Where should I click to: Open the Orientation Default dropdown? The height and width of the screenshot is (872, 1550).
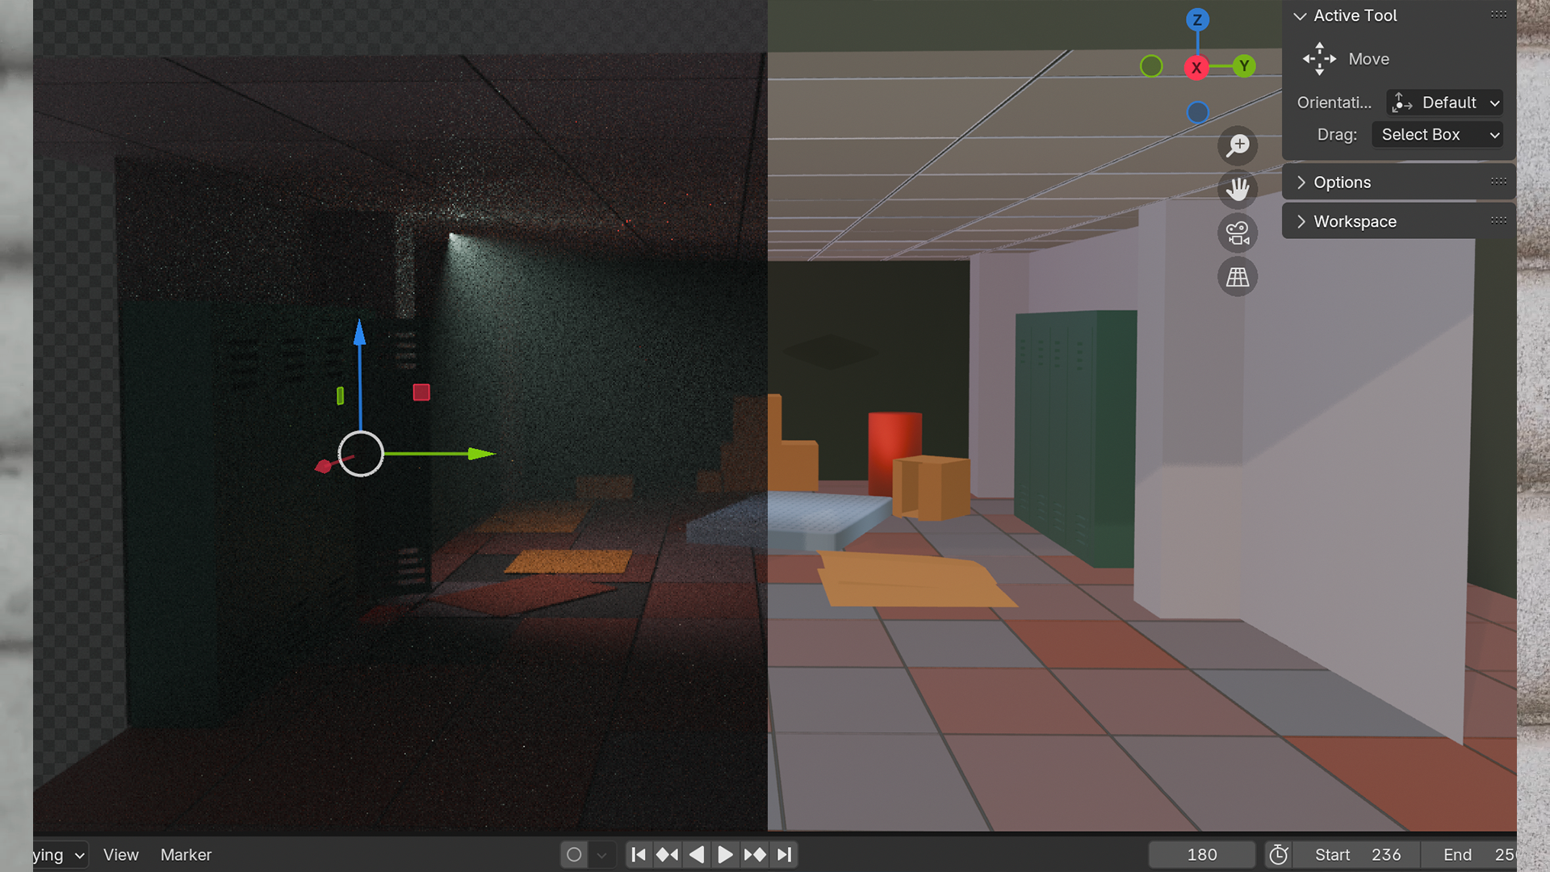tap(1444, 103)
